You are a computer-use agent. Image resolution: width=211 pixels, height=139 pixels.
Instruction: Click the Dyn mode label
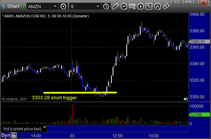(x=6, y=135)
